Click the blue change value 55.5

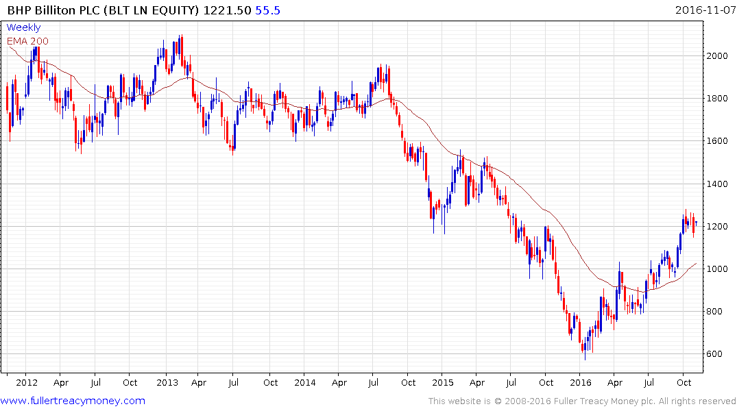pos(267,10)
